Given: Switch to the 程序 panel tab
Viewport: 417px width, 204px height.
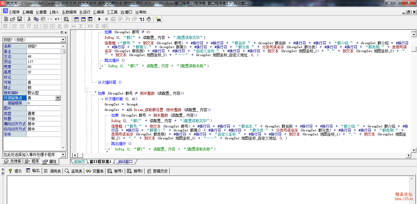Looking at the screenshot, I should tap(32, 161).
